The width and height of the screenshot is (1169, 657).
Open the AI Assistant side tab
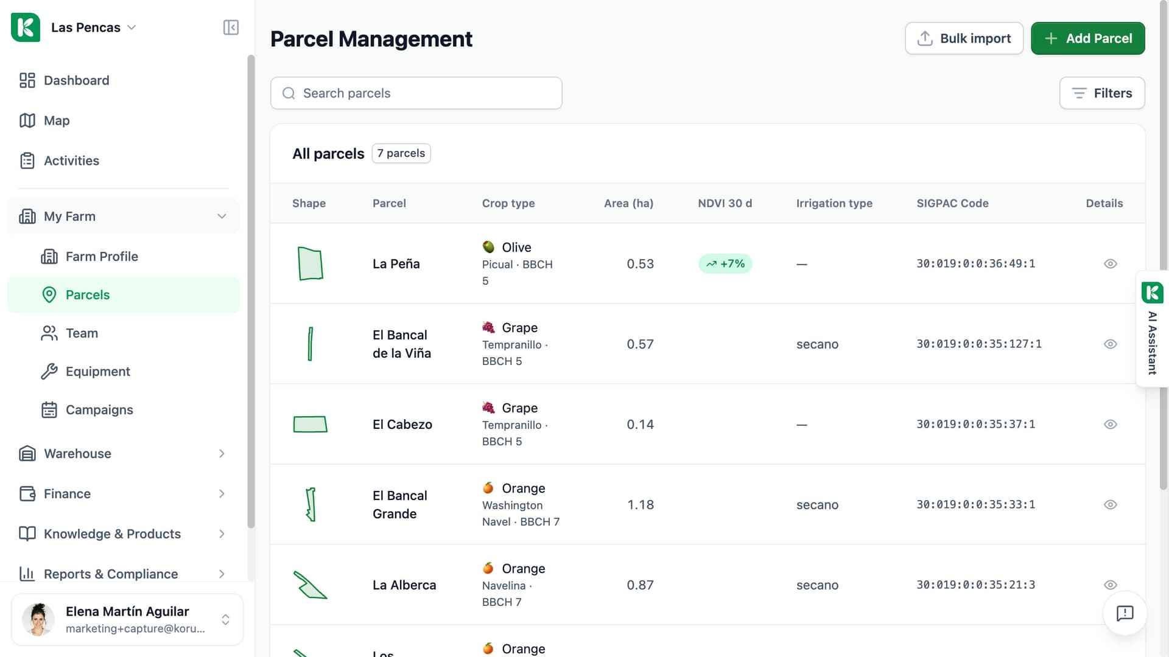pyautogui.click(x=1152, y=328)
